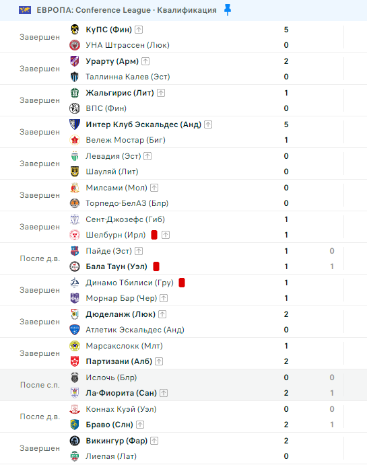Open the Жальгирис (Лит) vs ВПС match
This screenshot has height=467, width=367.
pos(183,100)
